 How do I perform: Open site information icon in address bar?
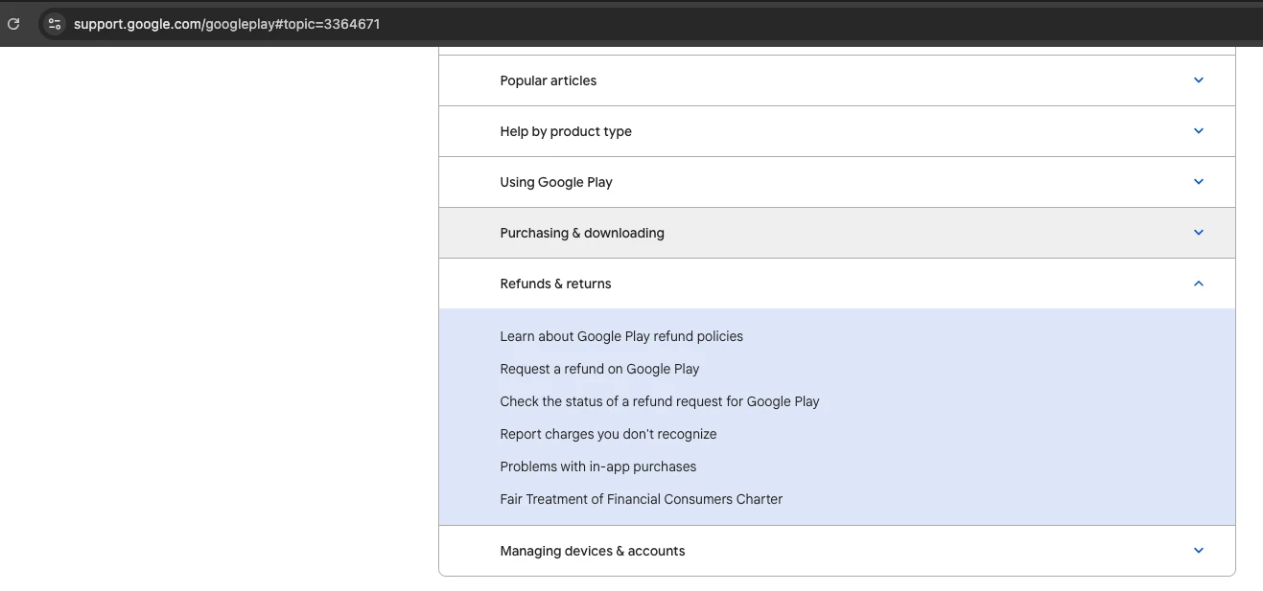54,24
